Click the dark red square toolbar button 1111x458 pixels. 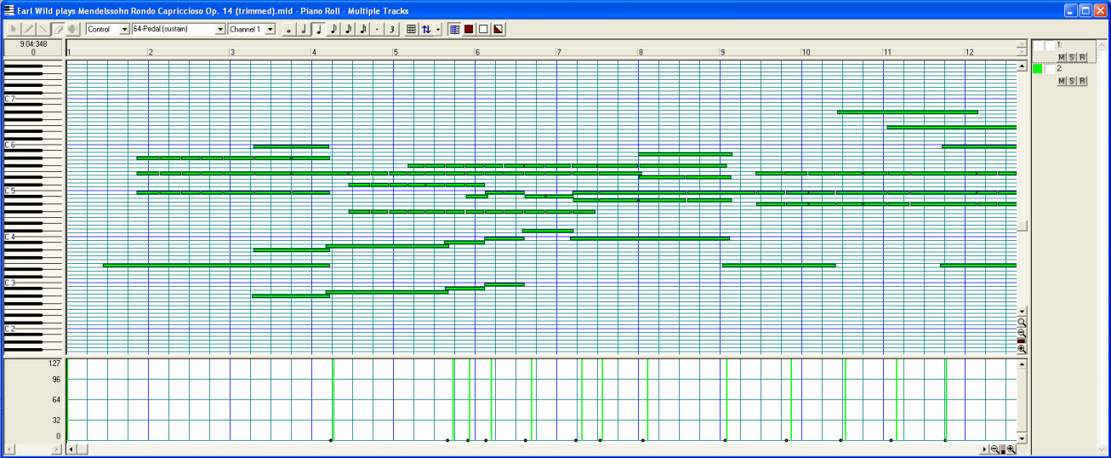click(x=469, y=29)
